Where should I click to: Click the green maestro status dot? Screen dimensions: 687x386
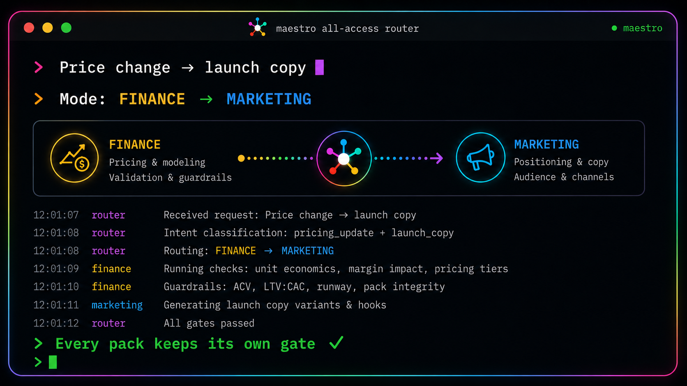(x=614, y=28)
